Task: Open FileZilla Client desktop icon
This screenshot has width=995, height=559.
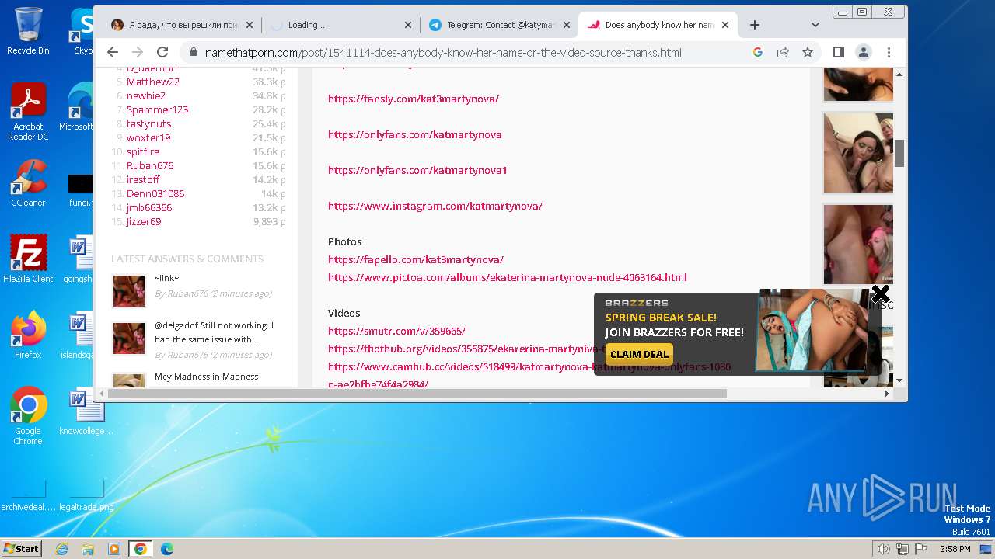Action: point(28,259)
